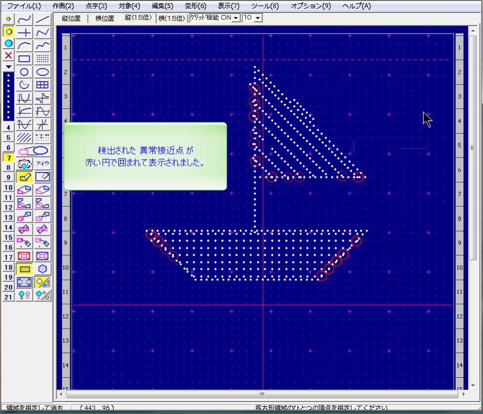Click the アイウ text input tool
Screen dimensions: 483x414
click(43, 164)
